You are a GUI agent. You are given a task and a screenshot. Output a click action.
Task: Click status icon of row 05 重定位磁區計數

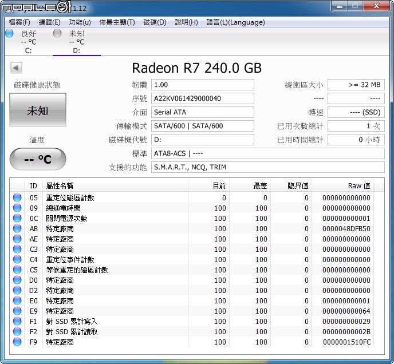coord(17,197)
